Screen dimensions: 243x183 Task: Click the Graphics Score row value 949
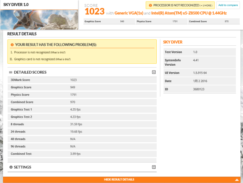pyautogui.click(x=73, y=87)
